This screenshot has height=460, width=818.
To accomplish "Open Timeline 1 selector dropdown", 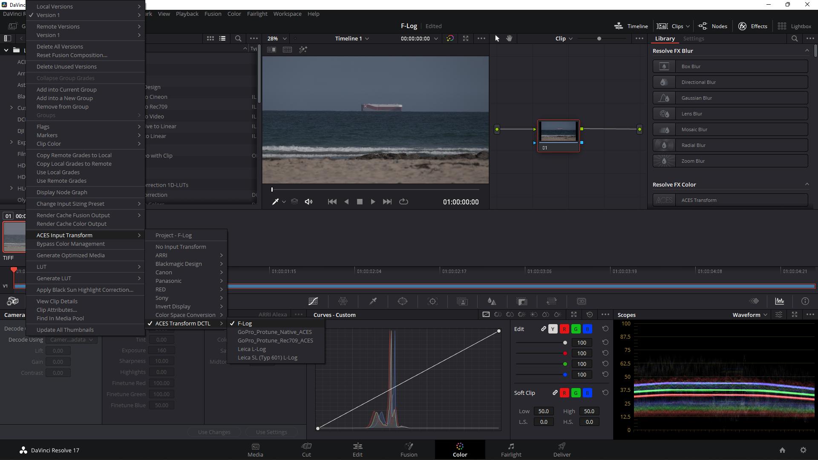I will point(352,38).
